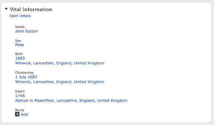Viewport: 214px width, 125px height.
Task: Click the birth year 1683
Action: (x=20, y=58)
